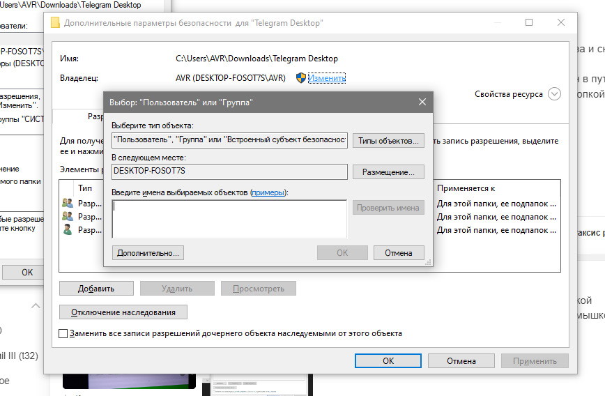This screenshot has width=605, height=396.
Task: Click the path C:\Users\AVR\Downloads\Telegram Desktop
Action: point(256,59)
